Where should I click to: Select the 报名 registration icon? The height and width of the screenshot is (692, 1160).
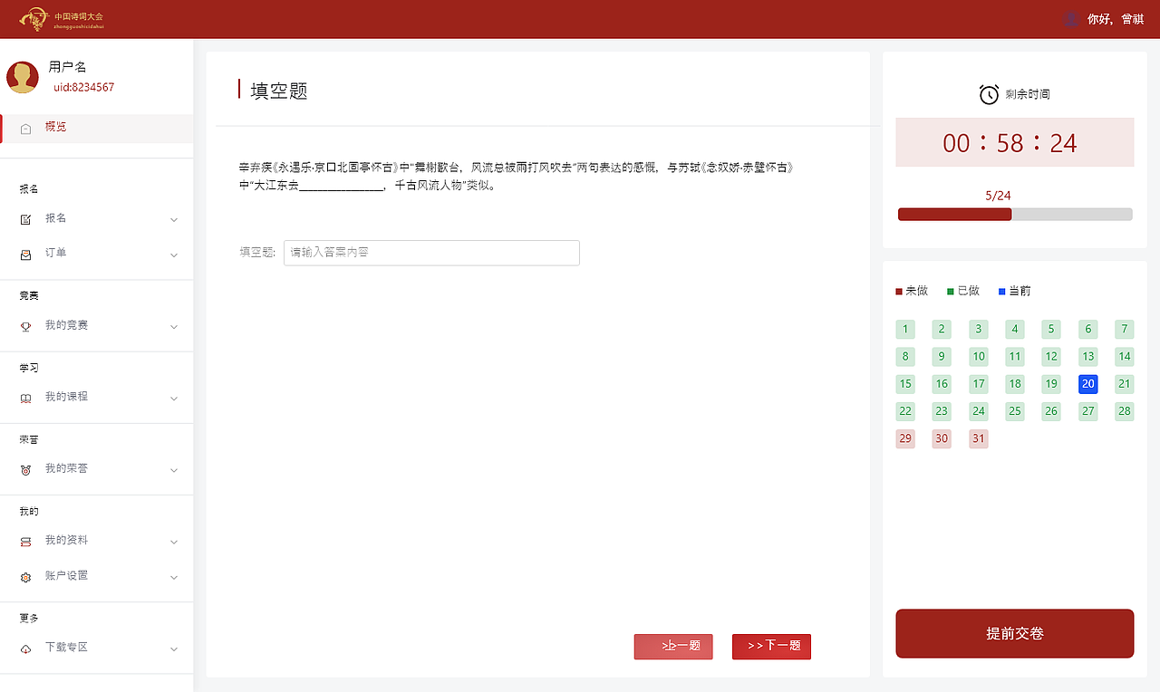pyautogui.click(x=25, y=218)
